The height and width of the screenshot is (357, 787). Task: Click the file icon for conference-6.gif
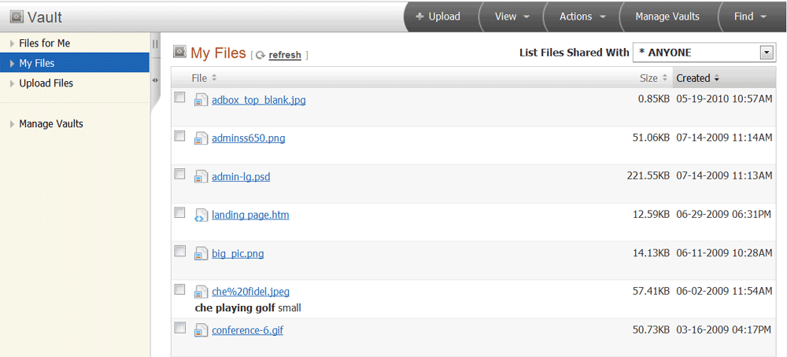pos(201,330)
